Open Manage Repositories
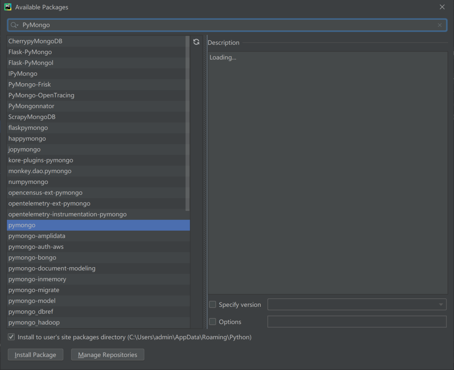Viewport: 454px width, 370px height. pos(108,354)
